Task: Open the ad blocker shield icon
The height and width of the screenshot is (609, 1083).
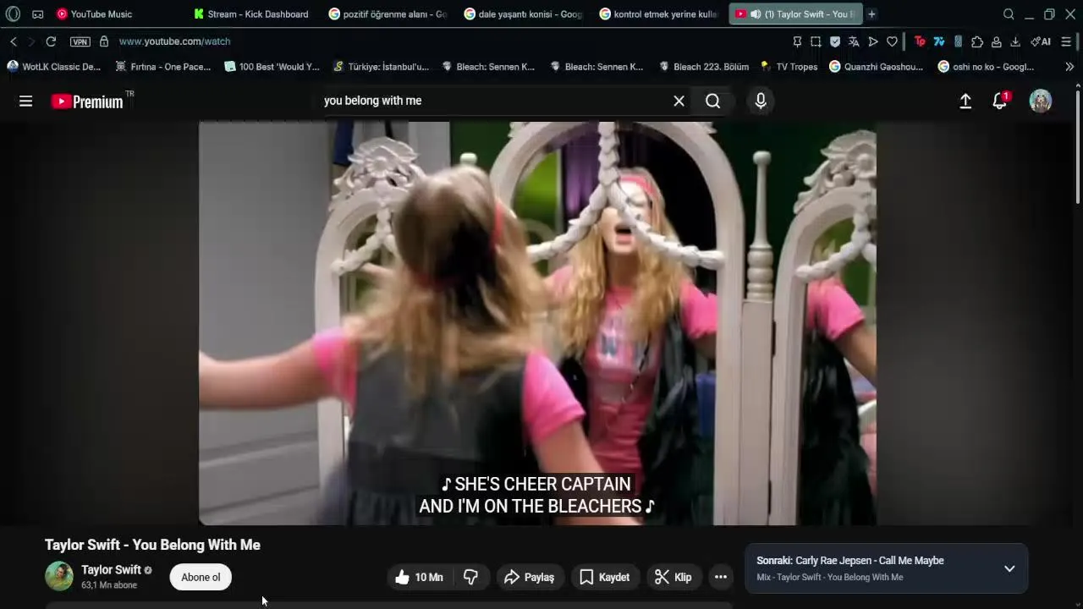Action: [835, 41]
